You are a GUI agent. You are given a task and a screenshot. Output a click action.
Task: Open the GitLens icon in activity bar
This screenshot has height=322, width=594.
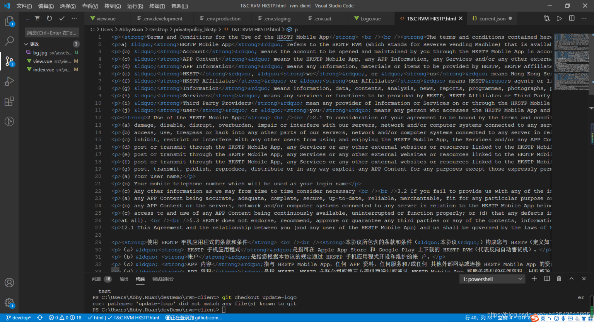tap(9, 122)
